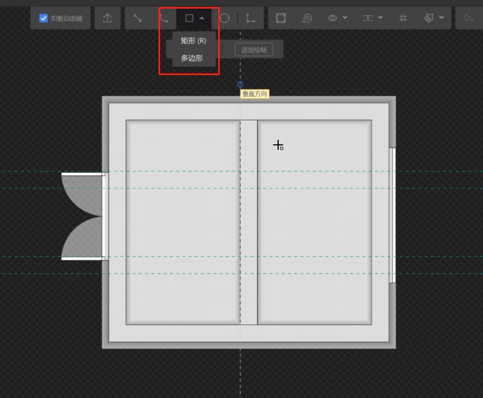Choose 矩形 (R) from the shape menu

pos(193,41)
